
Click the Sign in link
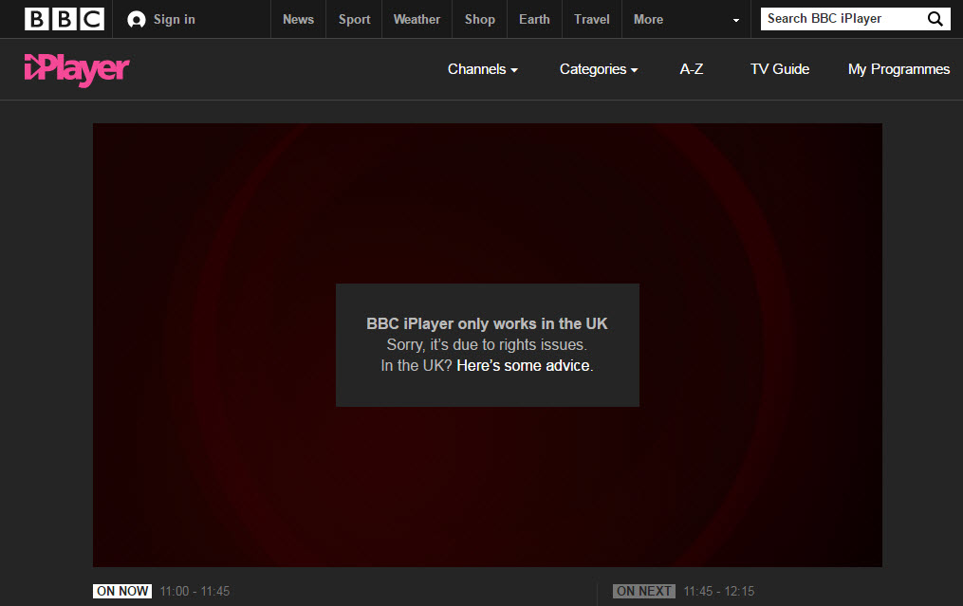pos(175,20)
